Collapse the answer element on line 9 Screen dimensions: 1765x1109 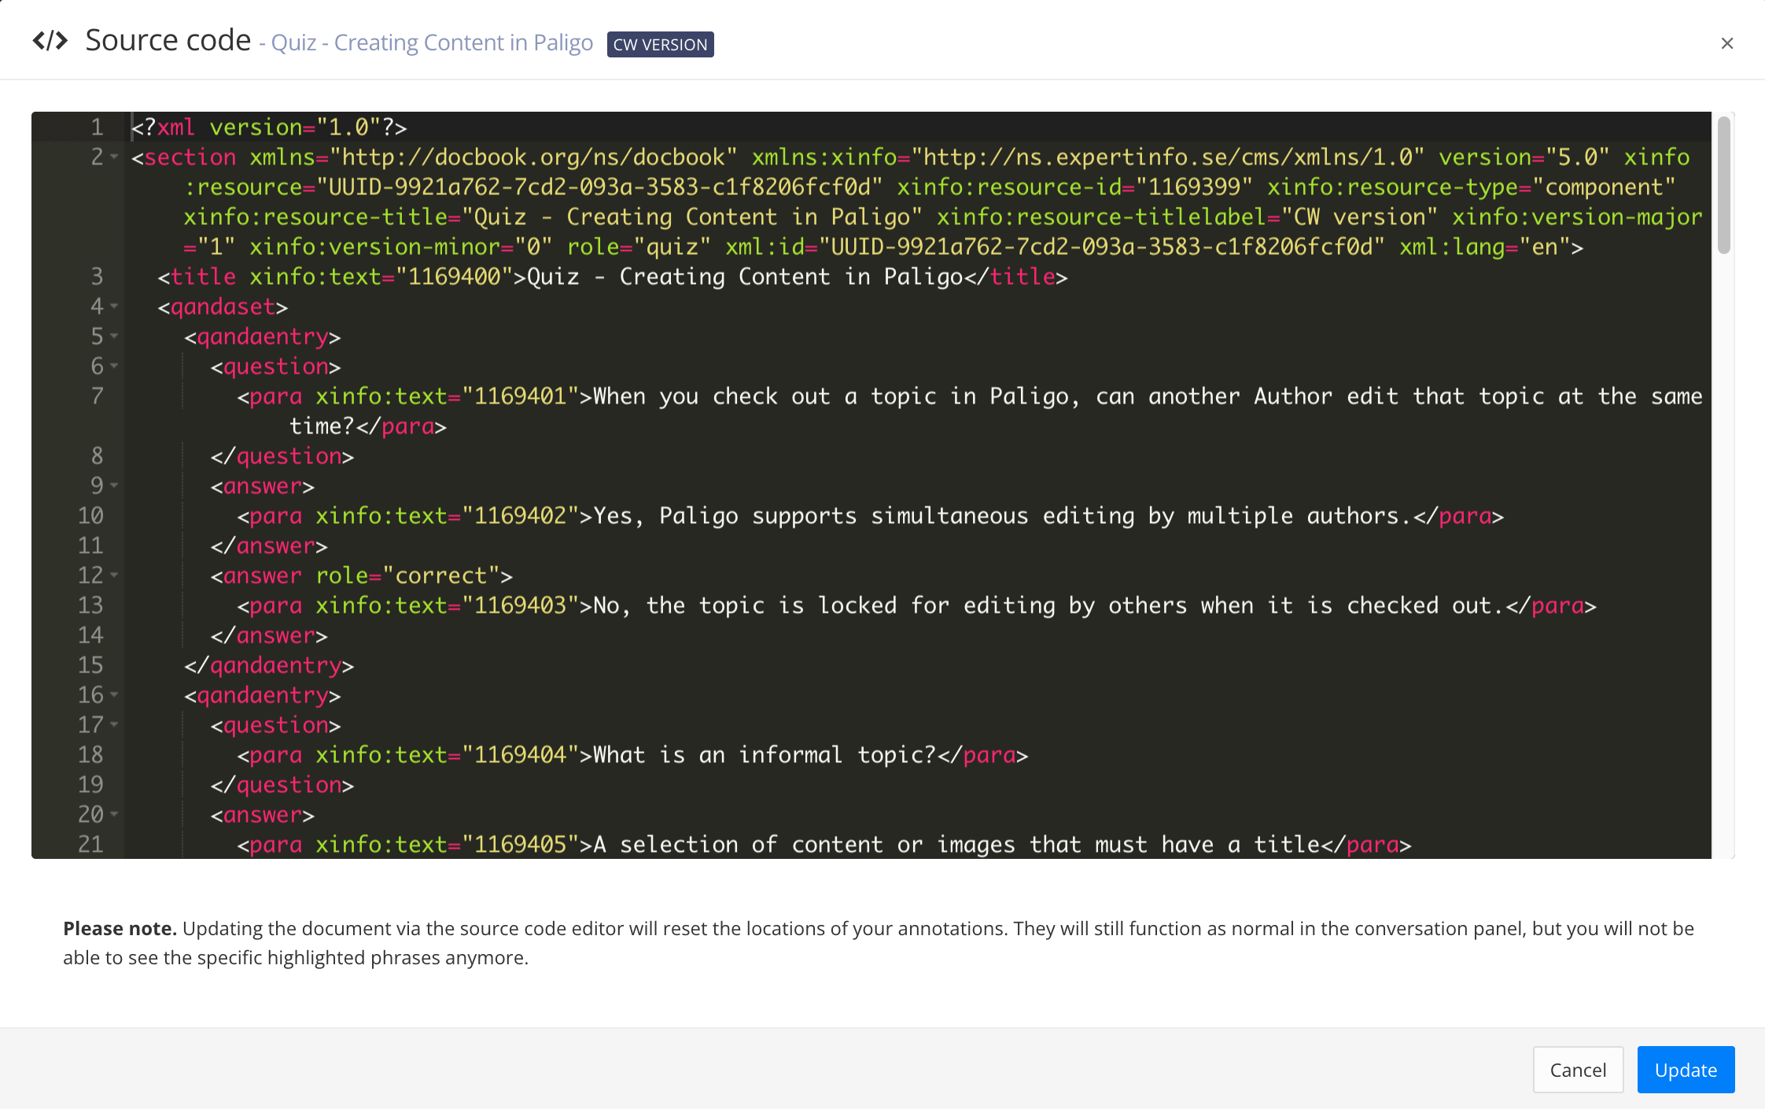pos(114,486)
